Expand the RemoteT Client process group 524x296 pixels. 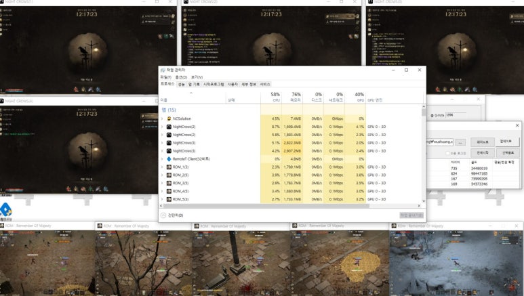pyautogui.click(x=163, y=159)
